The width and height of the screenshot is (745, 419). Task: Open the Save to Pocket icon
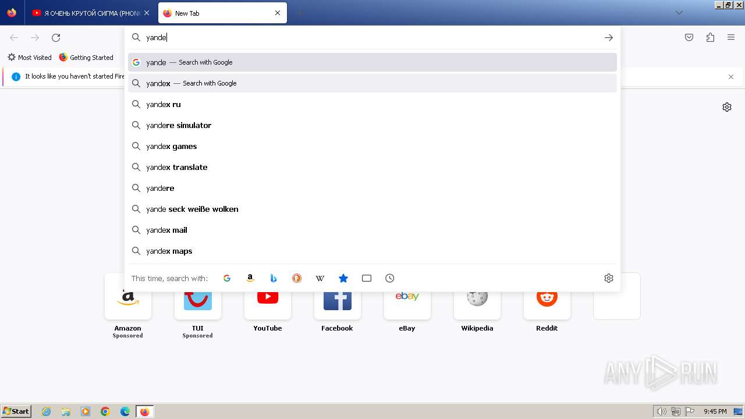pos(689,37)
